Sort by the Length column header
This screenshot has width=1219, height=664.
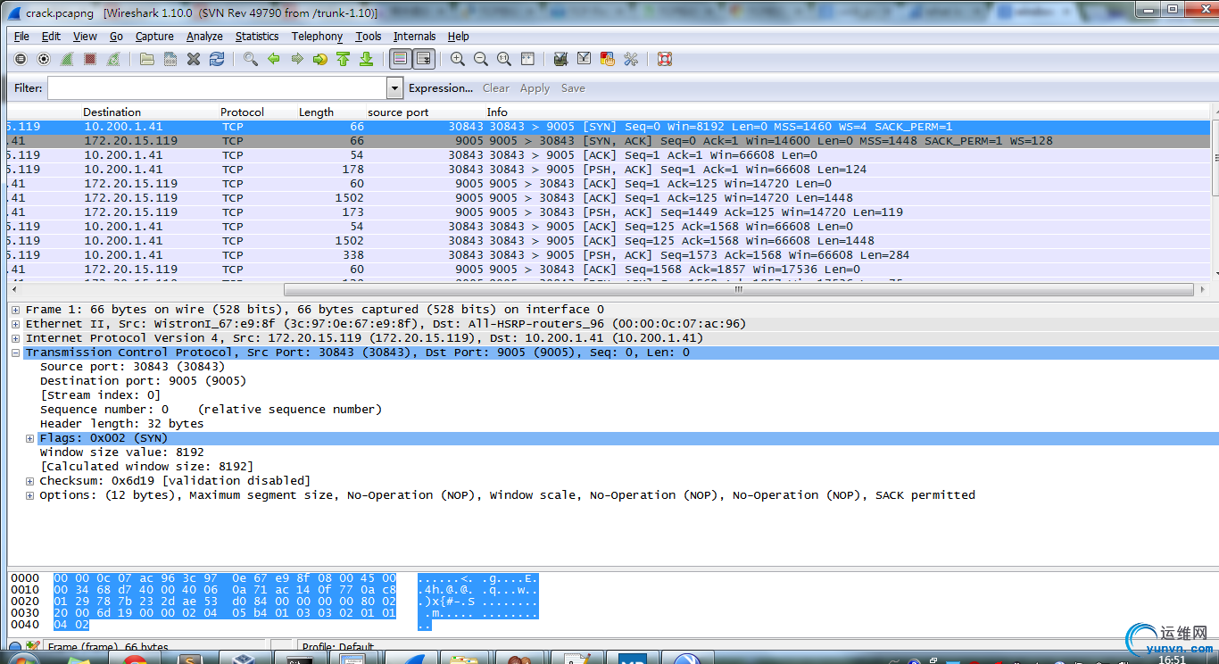click(x=316, y=112)
